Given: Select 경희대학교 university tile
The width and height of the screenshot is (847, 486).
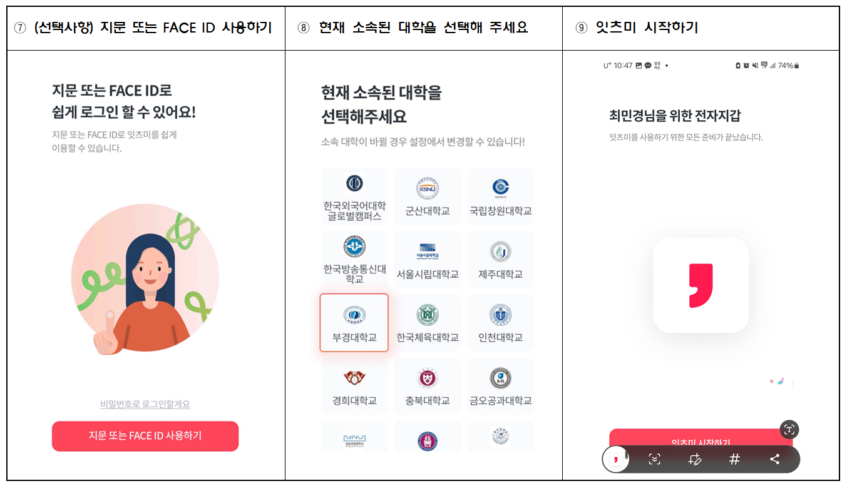Looking at the screenshot, I should (x=354, y=386).
